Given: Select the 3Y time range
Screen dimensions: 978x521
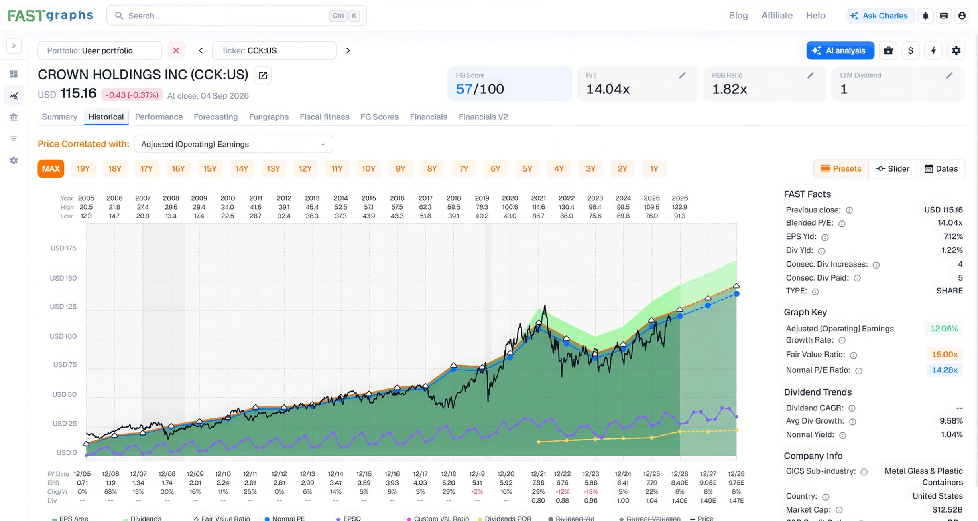Looking at the screenshot, I should tap(590, 169).
